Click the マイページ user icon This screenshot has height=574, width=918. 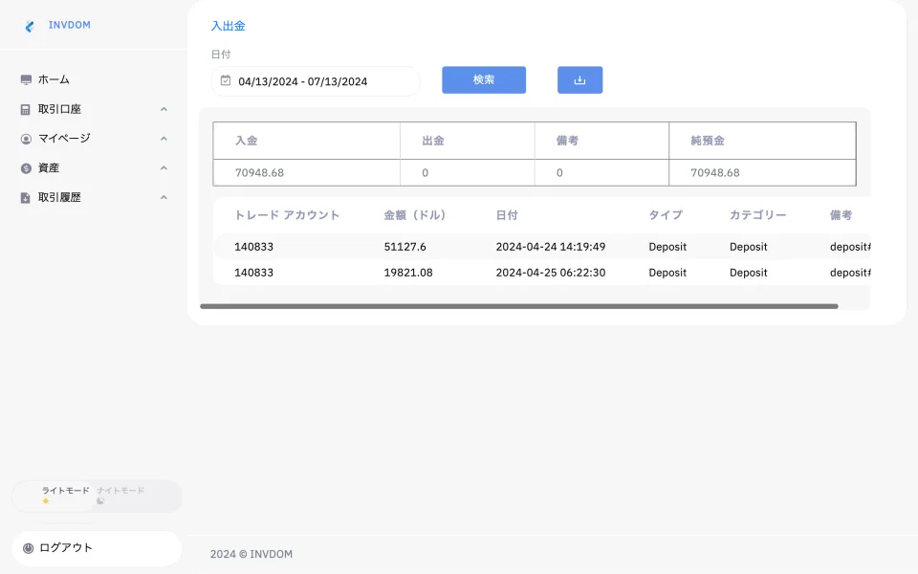26,139
